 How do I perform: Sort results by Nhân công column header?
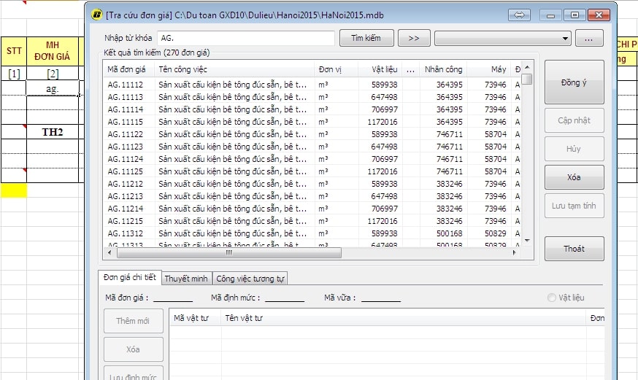click(442, 69)
